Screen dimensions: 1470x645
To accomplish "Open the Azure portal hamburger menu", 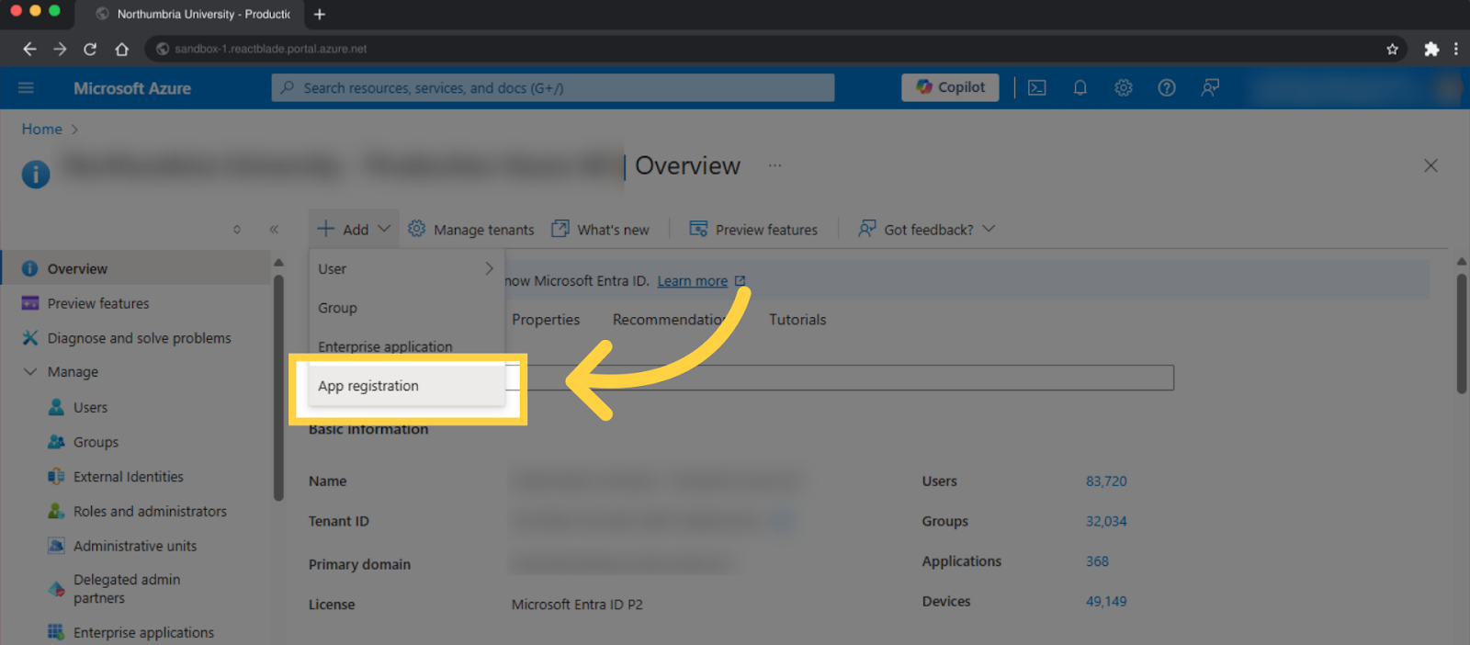I will click(x=26, y=88).
